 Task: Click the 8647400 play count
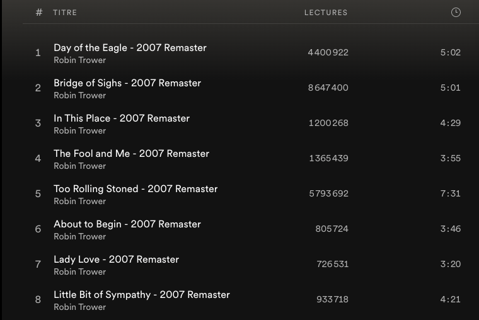coord(328,88)
